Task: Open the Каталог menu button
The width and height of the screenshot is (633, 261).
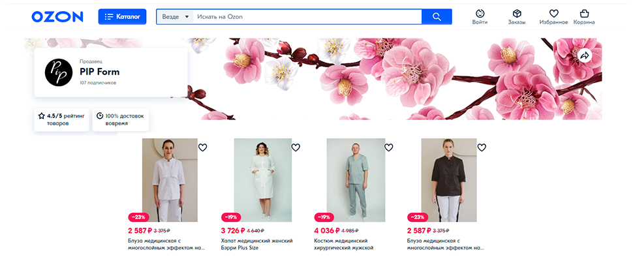Action: click(122, 16)
